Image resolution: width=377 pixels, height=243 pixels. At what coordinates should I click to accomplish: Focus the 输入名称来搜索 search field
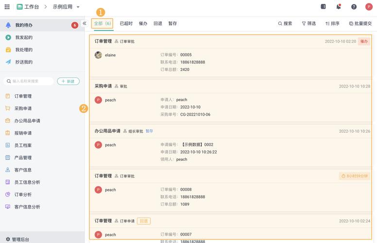coord(29,81)
